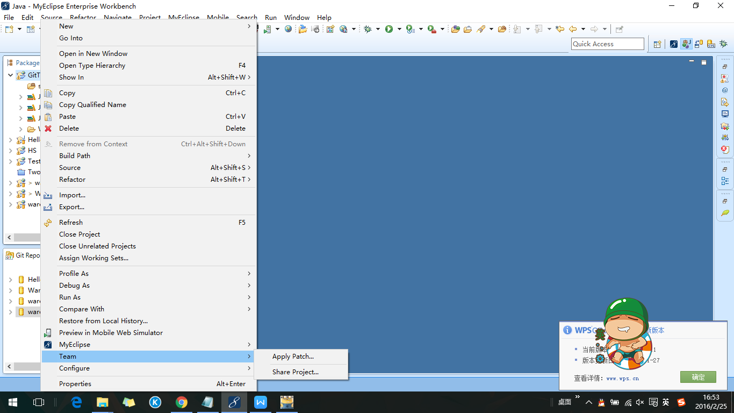
Task: Toggle the selected Java perspective button
Action: pyautogui.click(x=686, y=44)
